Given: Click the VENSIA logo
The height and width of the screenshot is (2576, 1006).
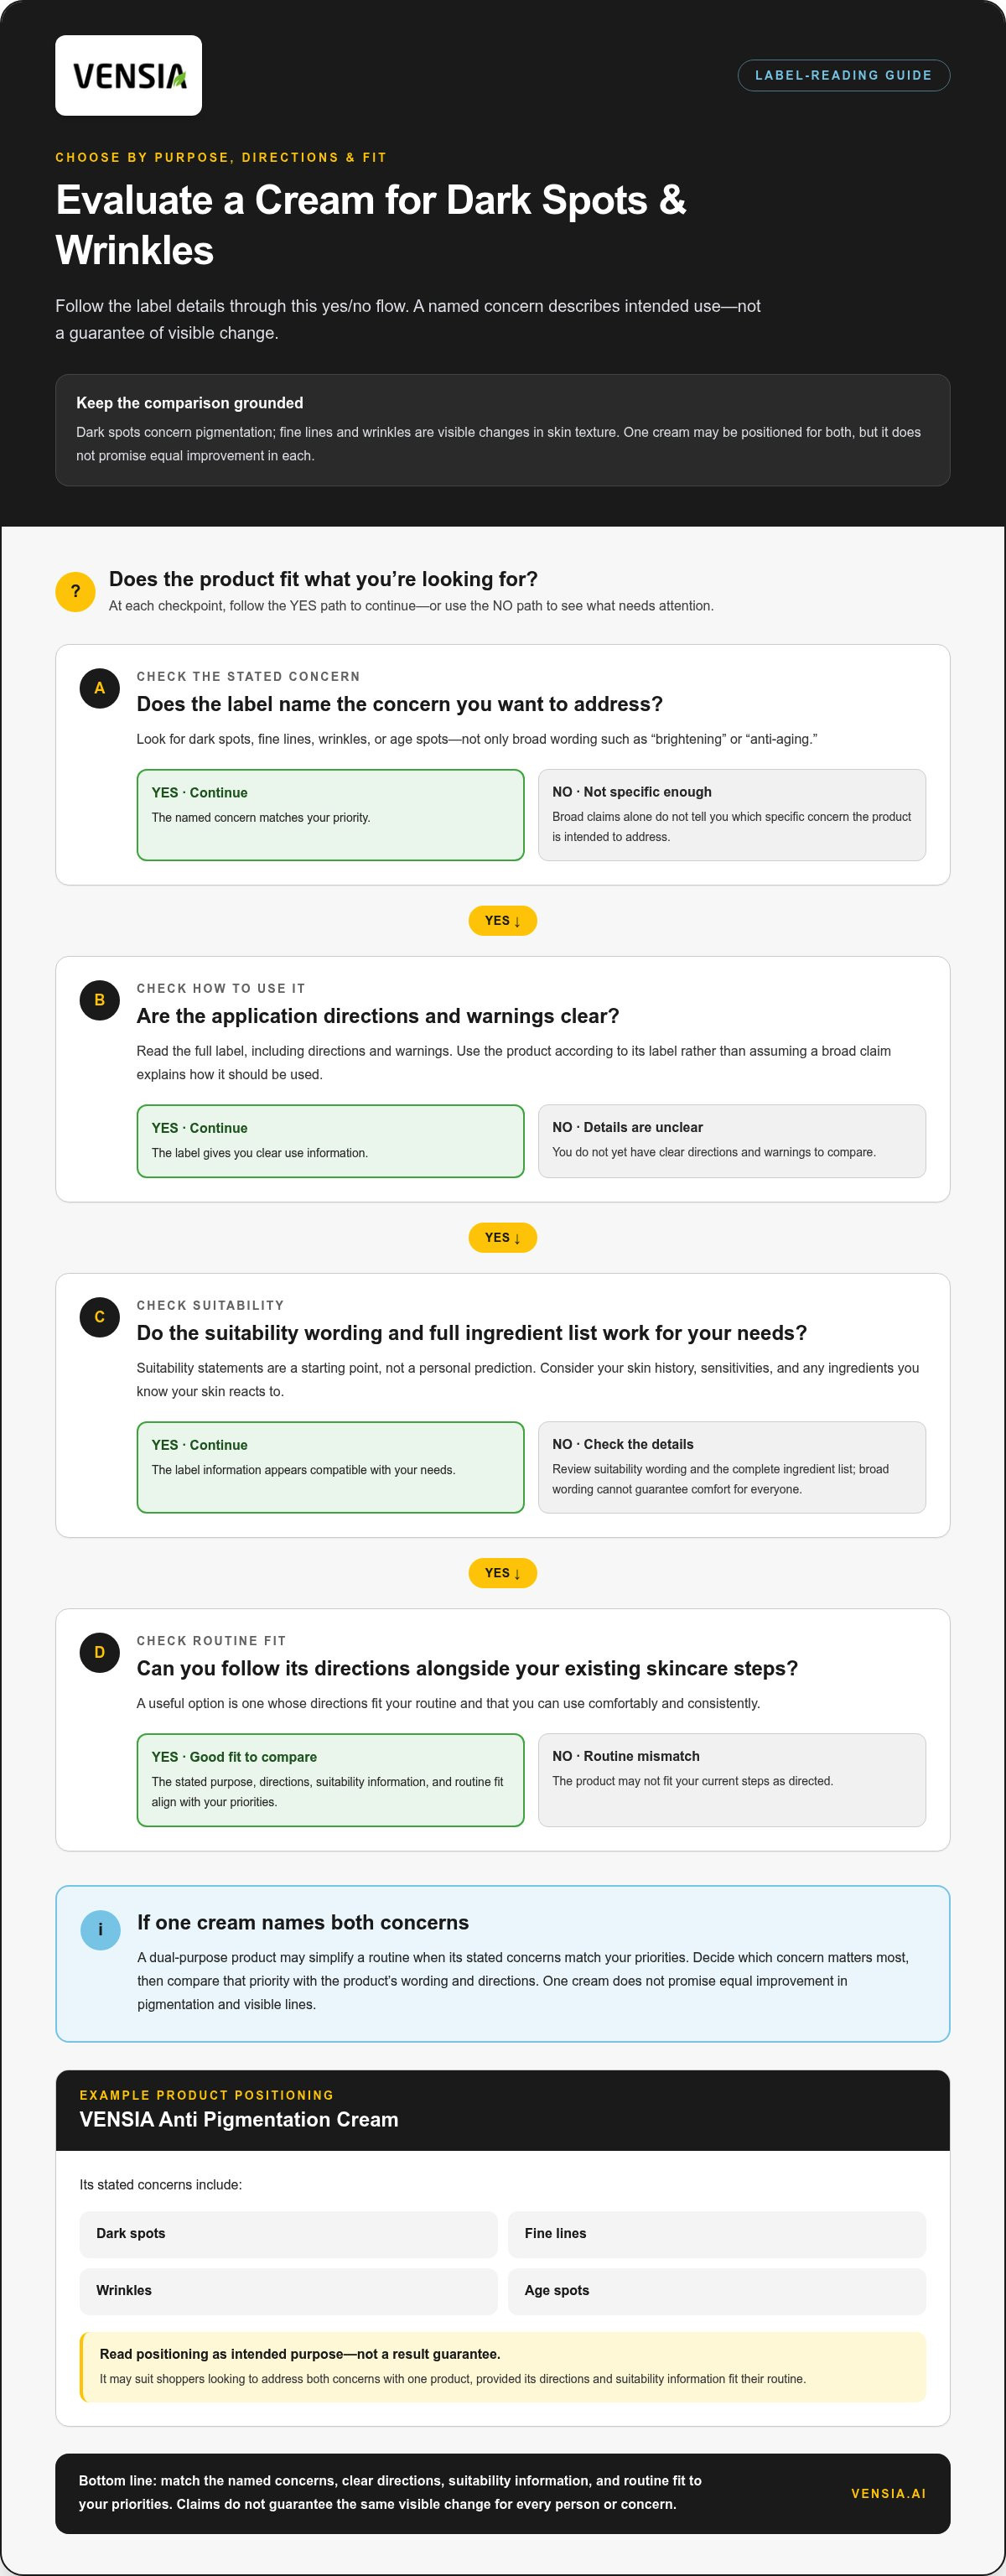Looking at the screenshot, I should click(128, 76).
